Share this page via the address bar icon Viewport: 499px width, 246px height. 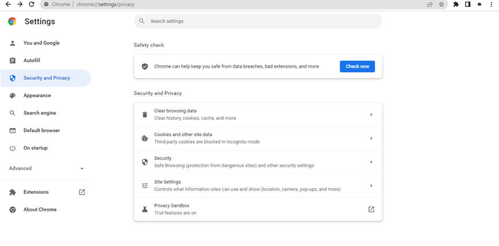(429, 5)
